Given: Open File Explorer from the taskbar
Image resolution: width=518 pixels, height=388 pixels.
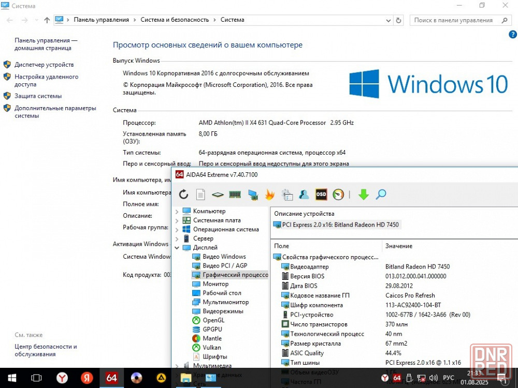Looking at the screenshot, I should point(186,378).
